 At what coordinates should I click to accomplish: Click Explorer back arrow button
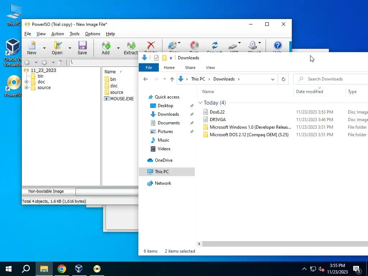(146, 79)
